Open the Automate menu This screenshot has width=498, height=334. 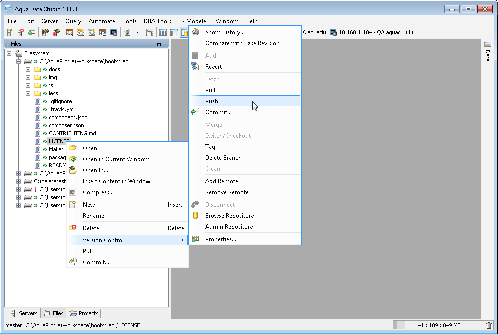pos(102,21)
